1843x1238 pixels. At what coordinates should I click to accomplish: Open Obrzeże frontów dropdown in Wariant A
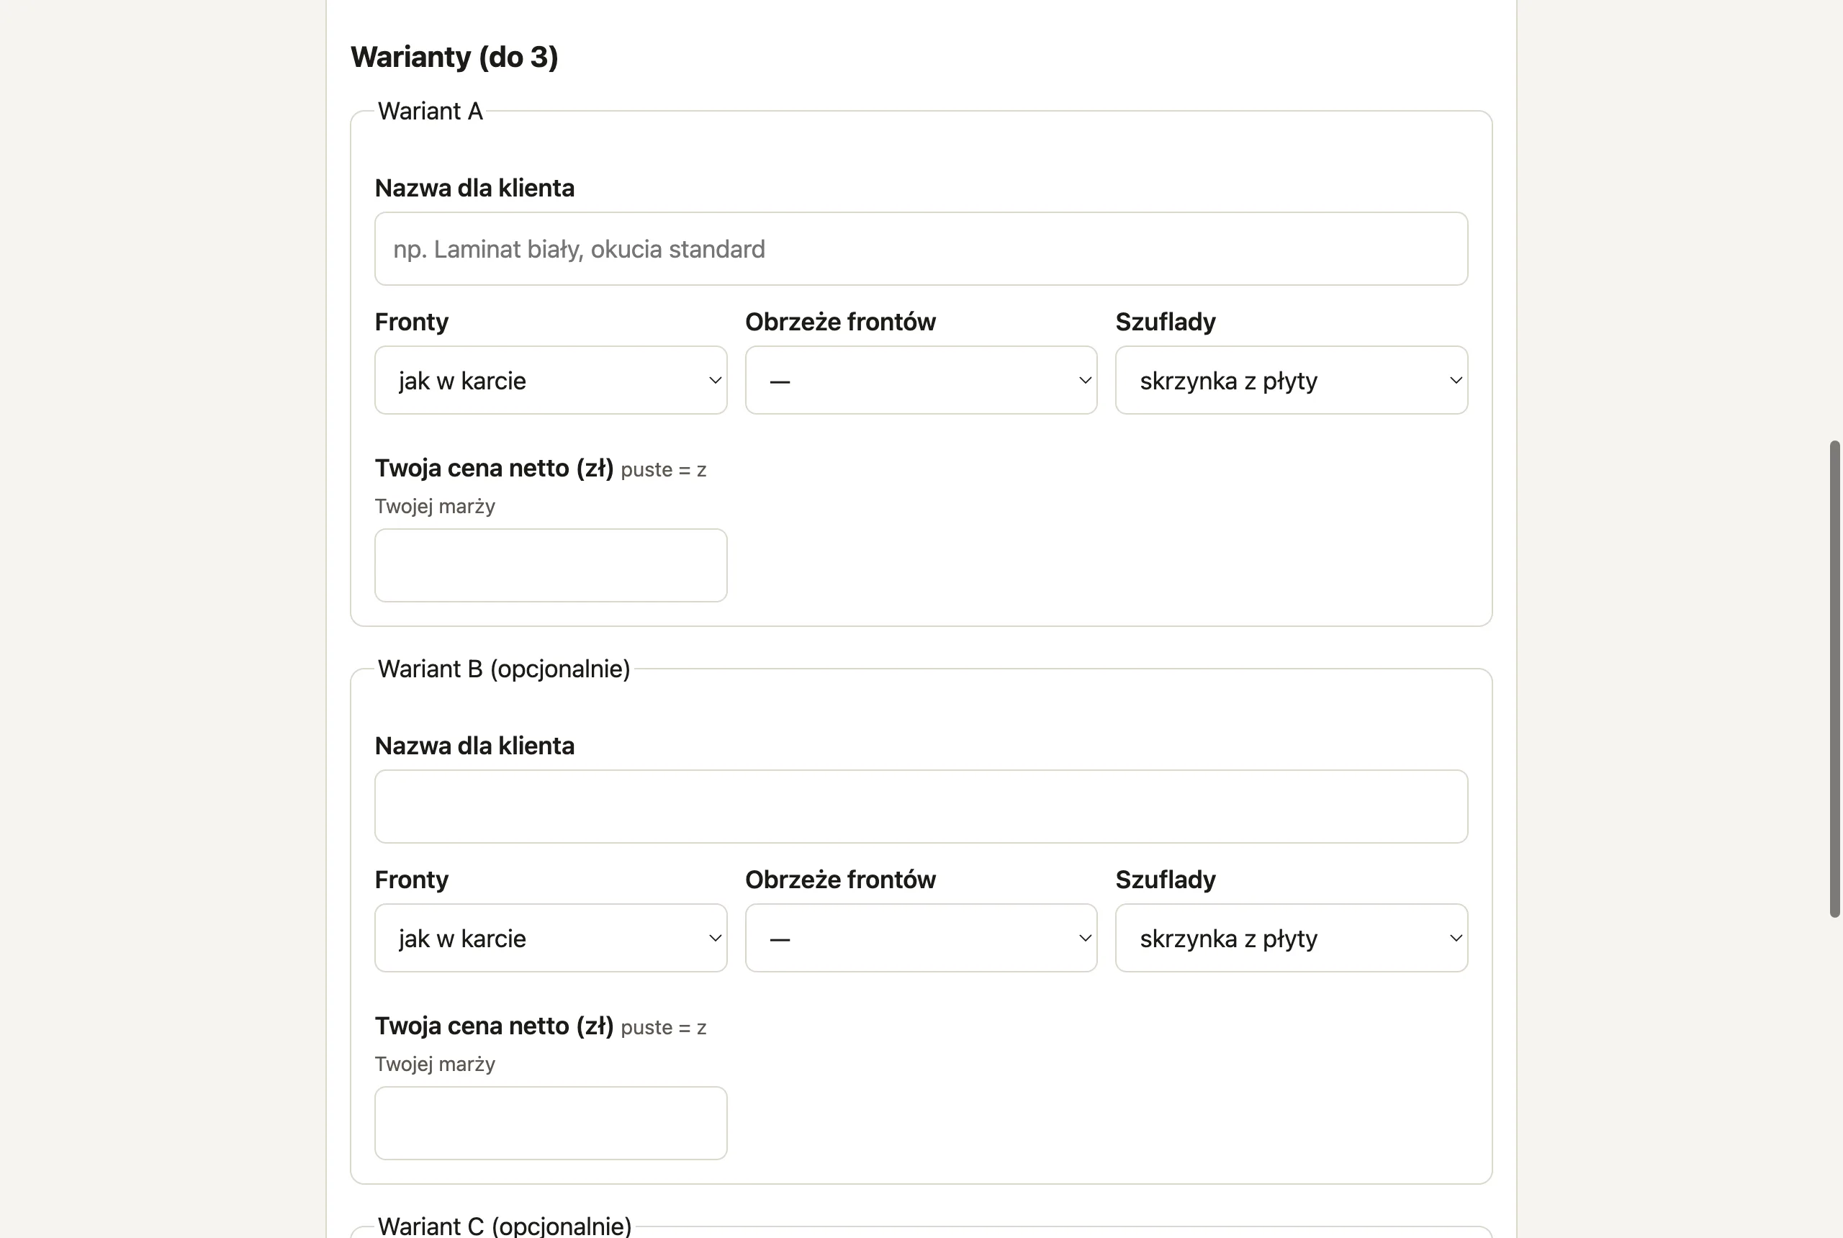(921, 380)
